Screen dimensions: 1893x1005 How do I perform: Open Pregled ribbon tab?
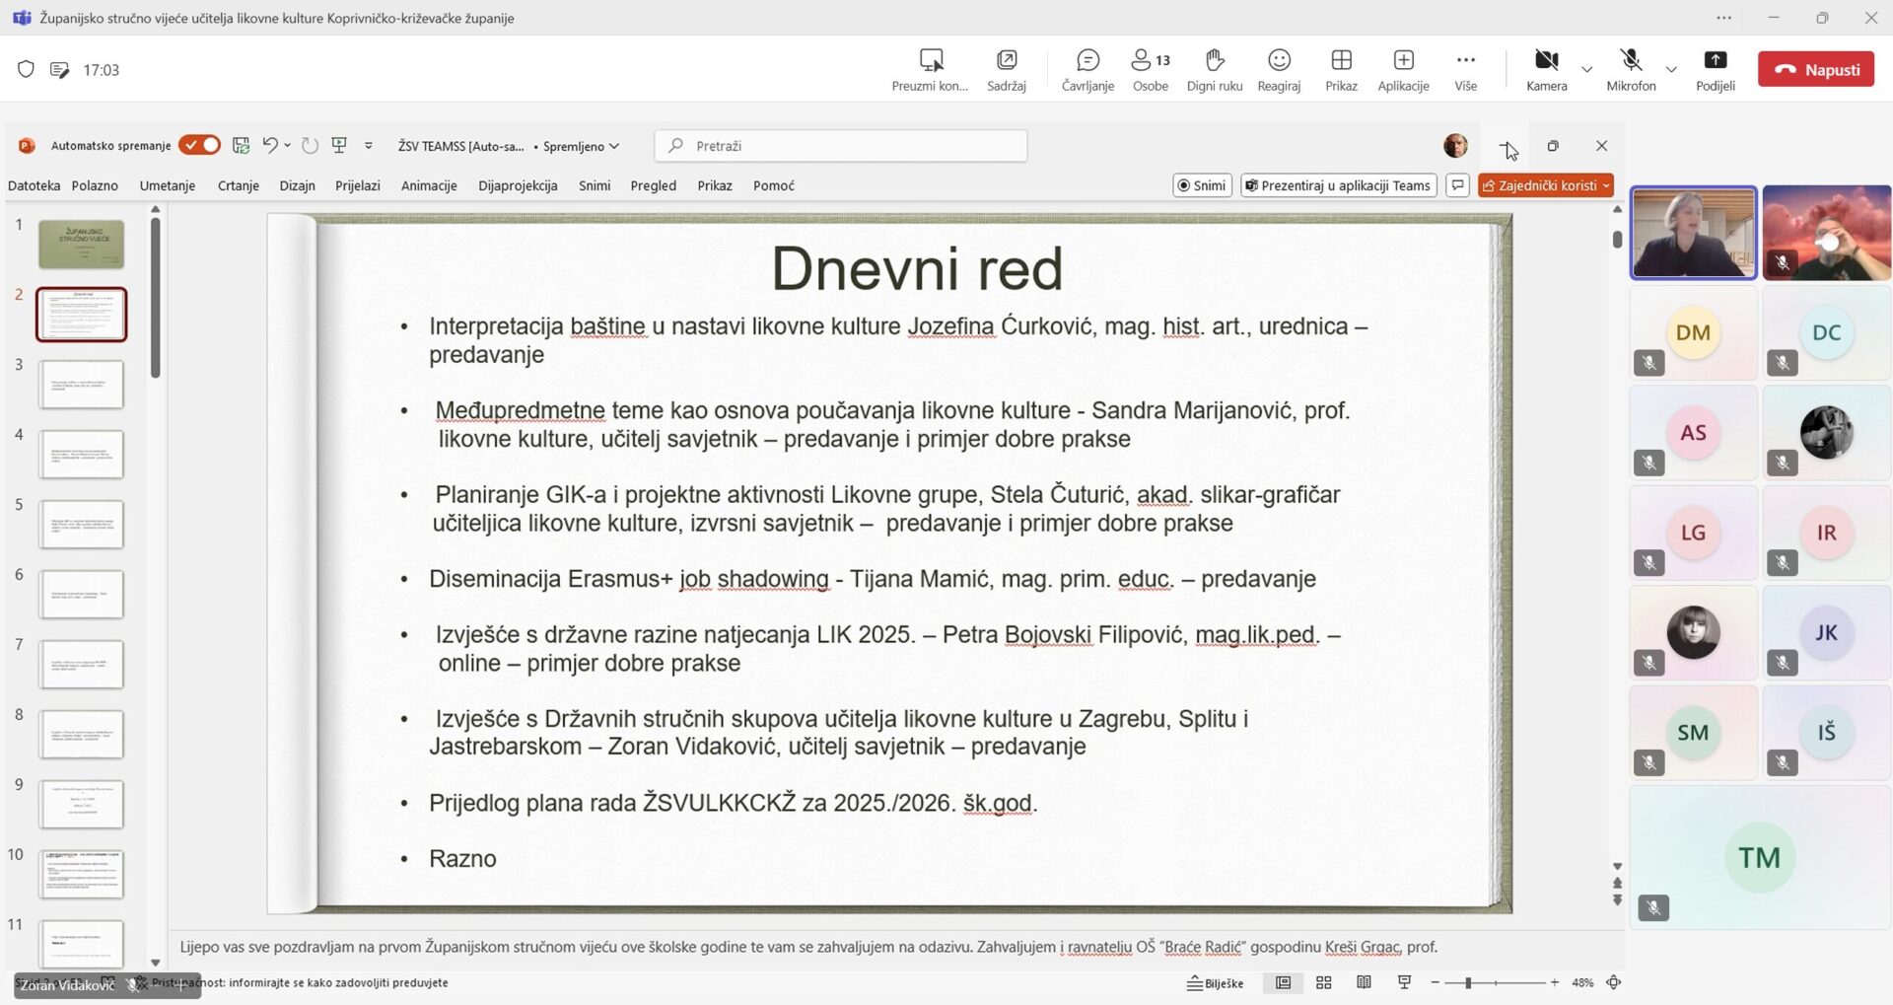(x=654, y=185)
